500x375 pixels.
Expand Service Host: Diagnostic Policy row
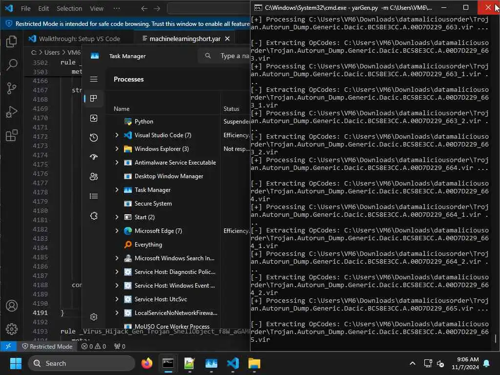117,272
